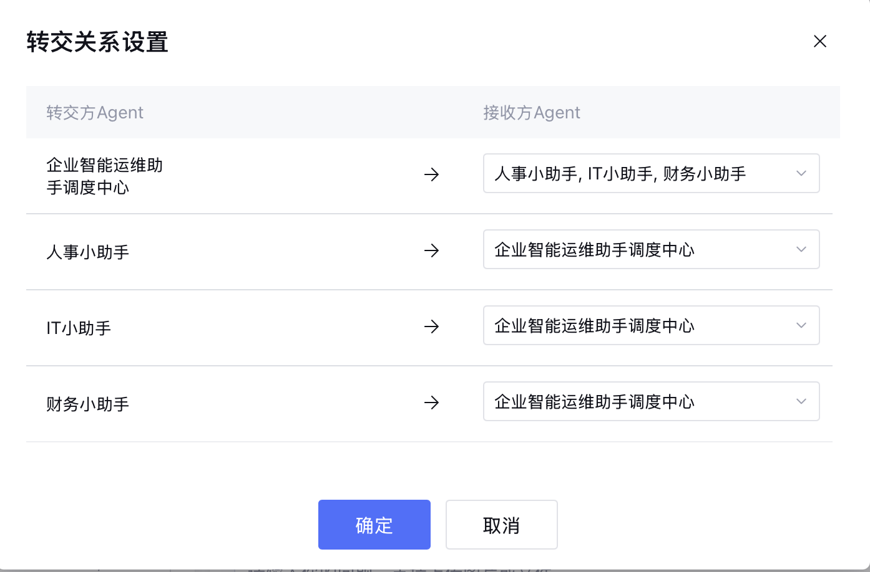This screenshot has height=572, width=870.
Task: Click the chevron on the first receiver dropdown
Action: pos(801,173)
